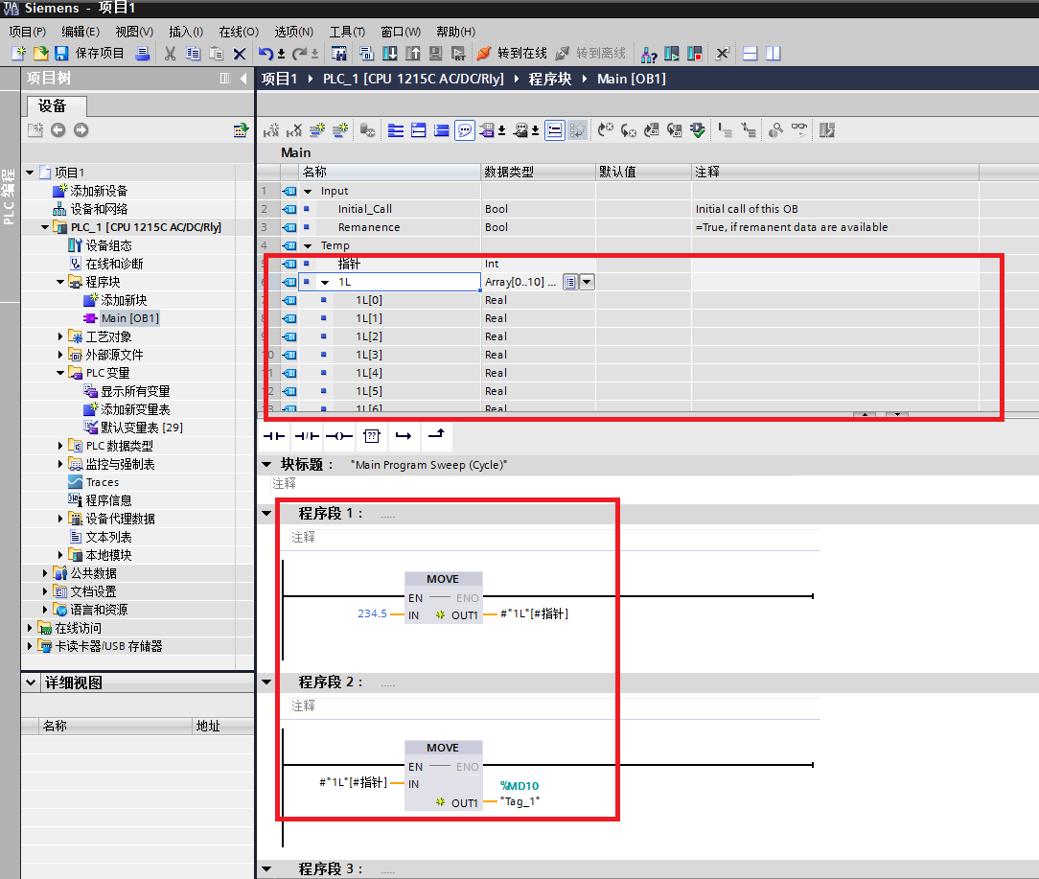Click close branch icon

pyautogui.click(x=436, y=435)
